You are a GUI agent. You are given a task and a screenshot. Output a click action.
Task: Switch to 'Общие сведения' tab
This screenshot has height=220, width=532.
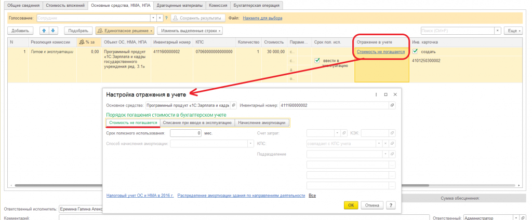[24, 5]
